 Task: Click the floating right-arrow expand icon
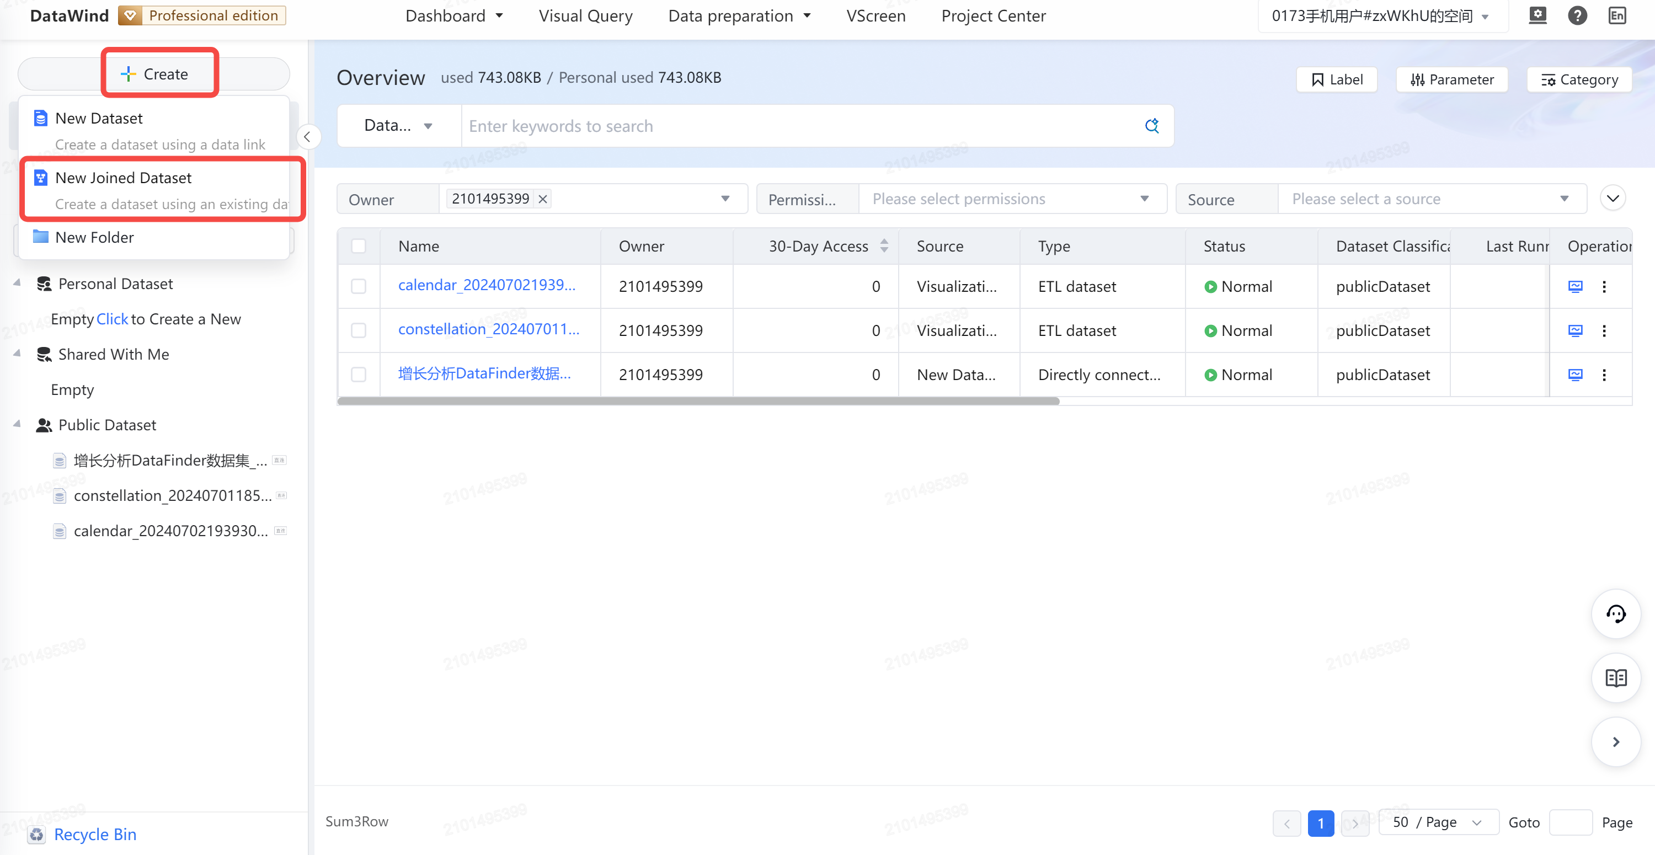(1616, 742)
